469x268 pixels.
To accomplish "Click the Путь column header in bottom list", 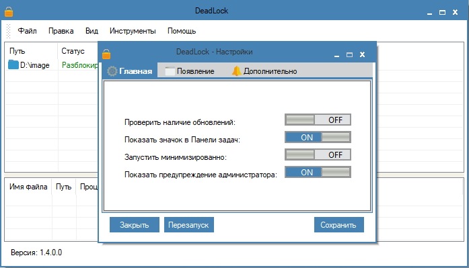I will tap(64, 187).
